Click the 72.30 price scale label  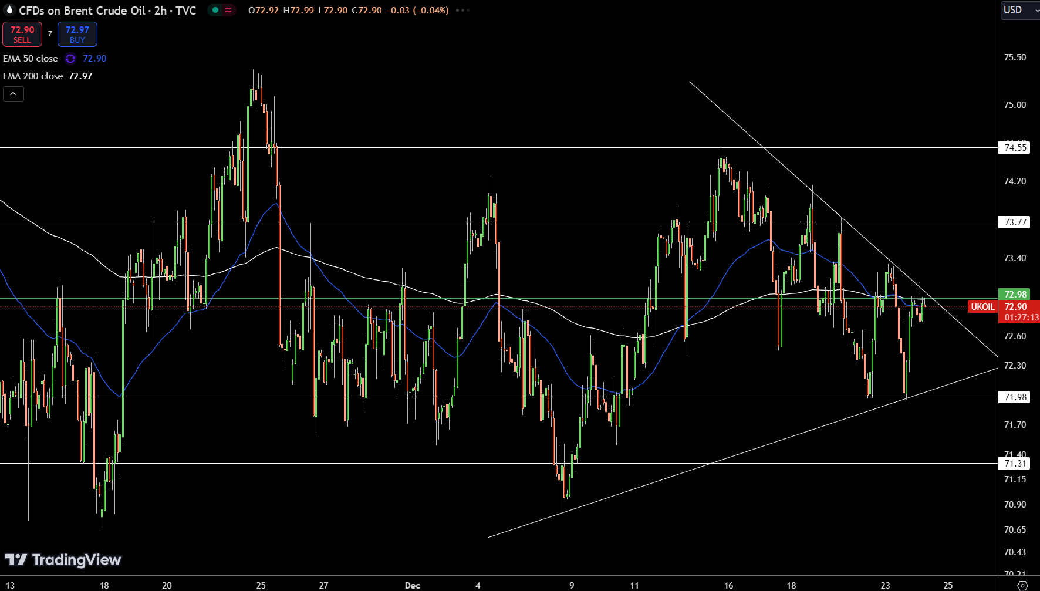click(1015, 365)
